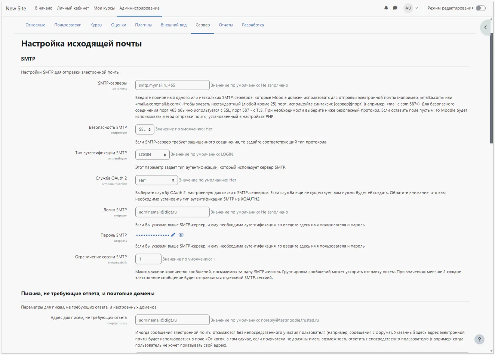This screenshot has width=495, height=355.
Task: Click the pencil icon to edit SMTP password
Action: pyautogui.click(x=173, y=235)
